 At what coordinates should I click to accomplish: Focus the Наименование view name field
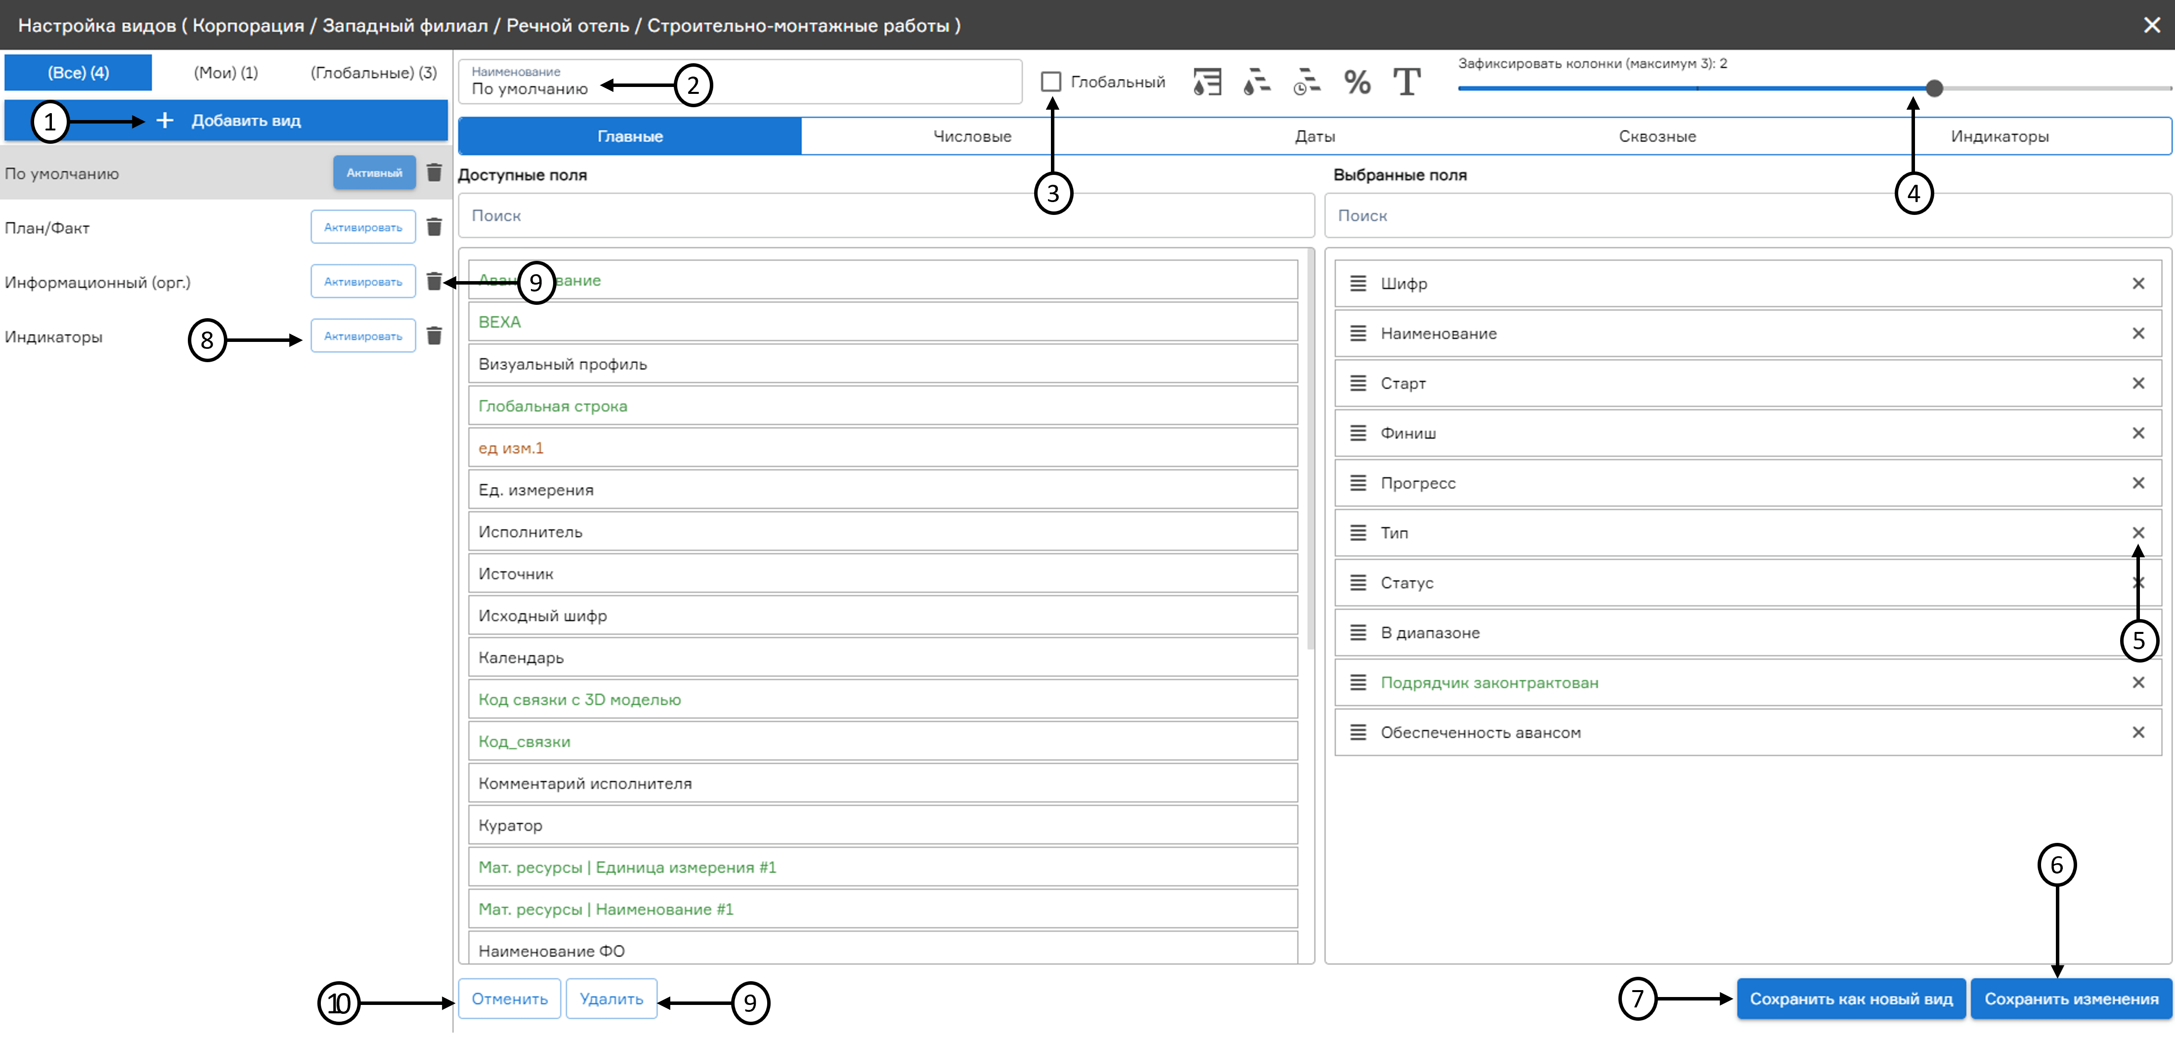pos(739,82)
